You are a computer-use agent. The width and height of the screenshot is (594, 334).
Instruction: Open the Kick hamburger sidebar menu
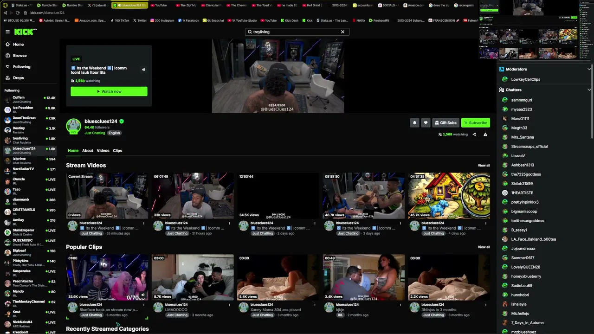click(x=7, y=32)
